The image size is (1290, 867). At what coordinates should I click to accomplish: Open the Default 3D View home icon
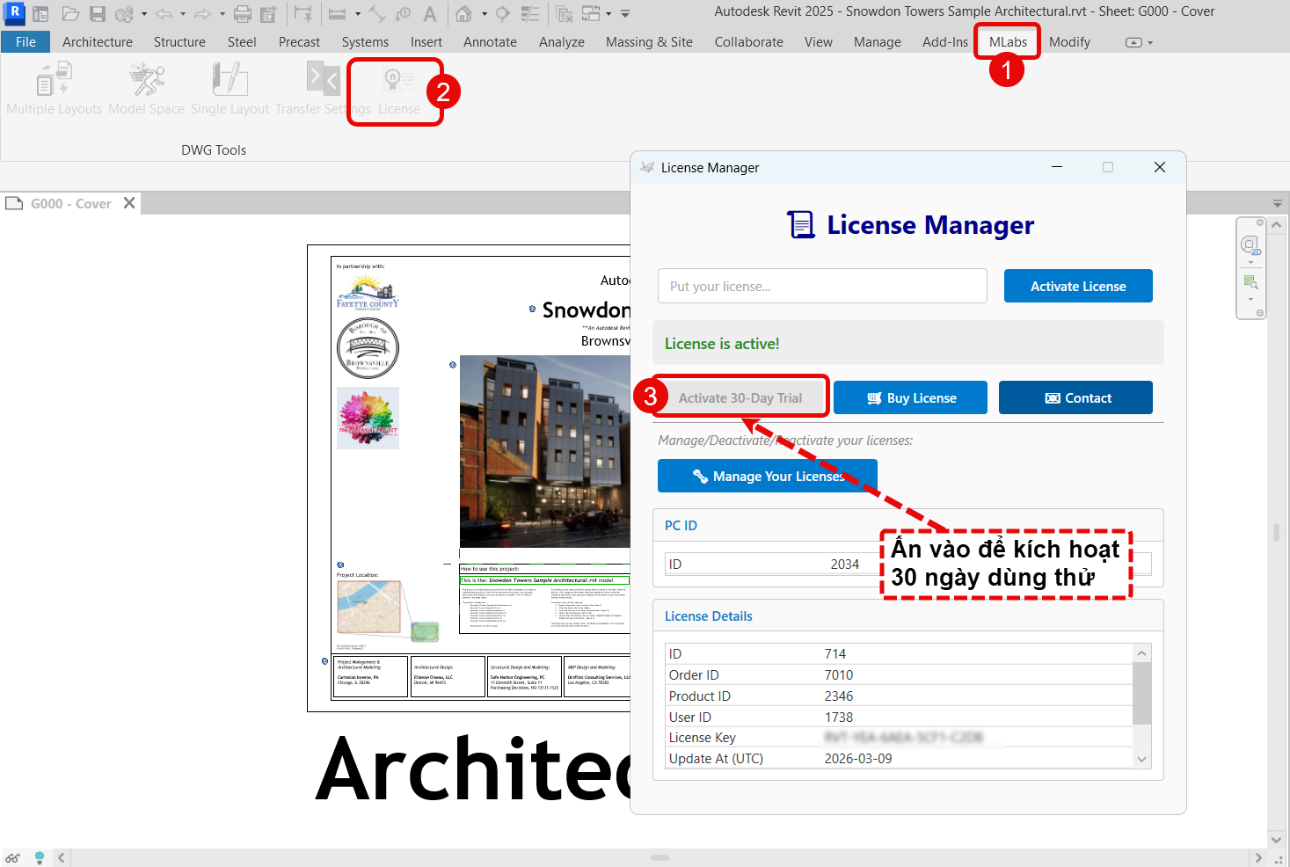[463, 14]
